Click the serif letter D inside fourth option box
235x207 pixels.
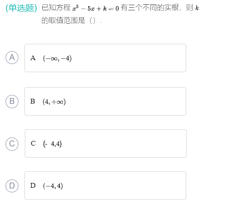pyautogui.click(x=33, y=186)
